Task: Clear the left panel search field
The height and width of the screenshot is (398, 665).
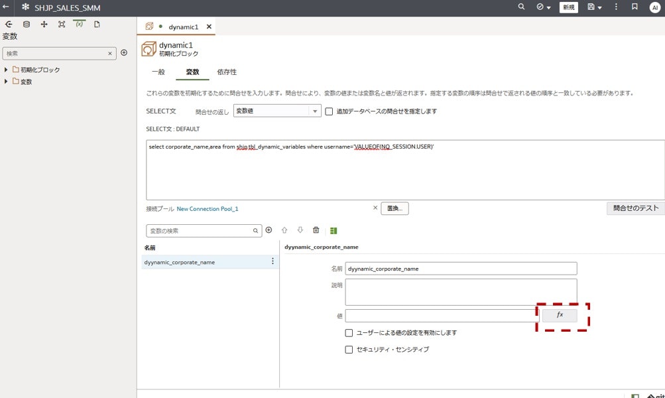Action: point(110,54)
